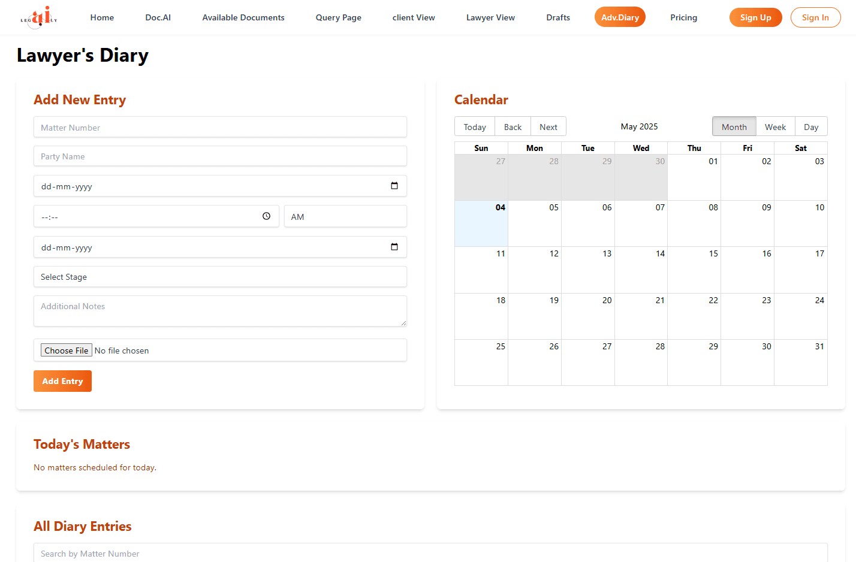Open the Lawyer View menu item

(490, 17)
